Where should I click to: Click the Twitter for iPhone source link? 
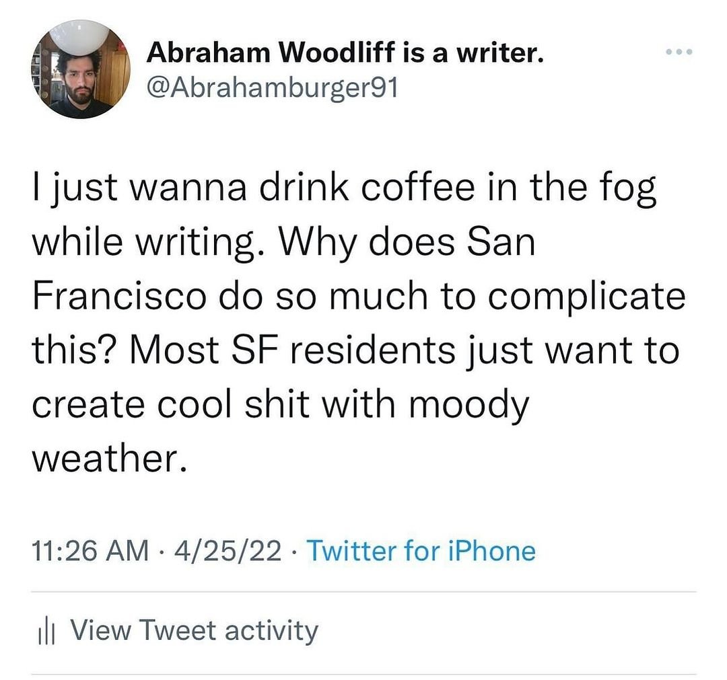pos(421,552)
